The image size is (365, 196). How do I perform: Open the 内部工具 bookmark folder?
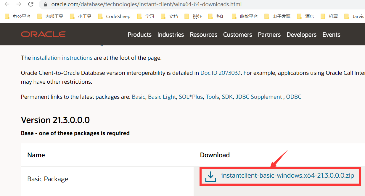(x=50, y=16)
